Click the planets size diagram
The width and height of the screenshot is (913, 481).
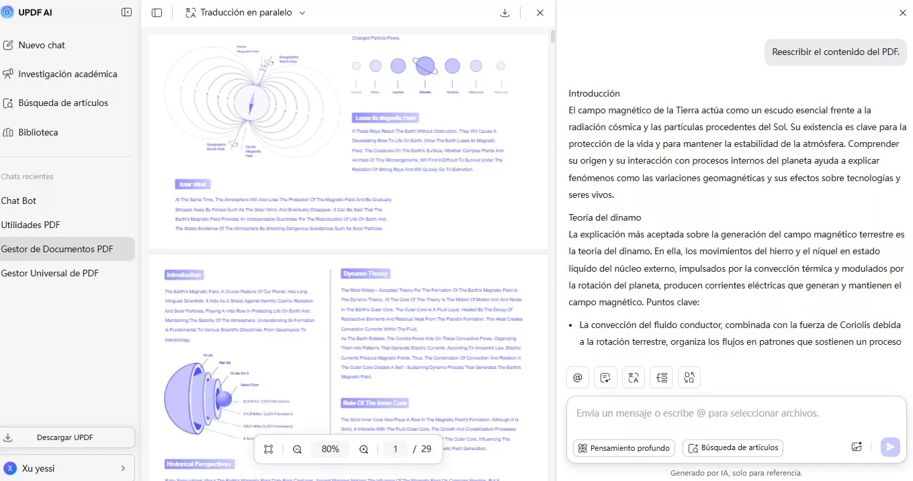point(429,76)
